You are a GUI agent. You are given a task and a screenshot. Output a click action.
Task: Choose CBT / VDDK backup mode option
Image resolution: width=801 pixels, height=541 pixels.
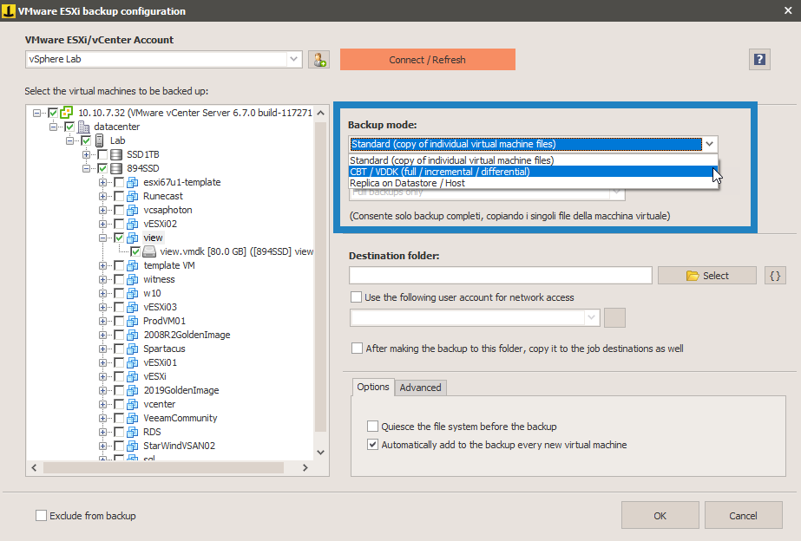point(534,172)
